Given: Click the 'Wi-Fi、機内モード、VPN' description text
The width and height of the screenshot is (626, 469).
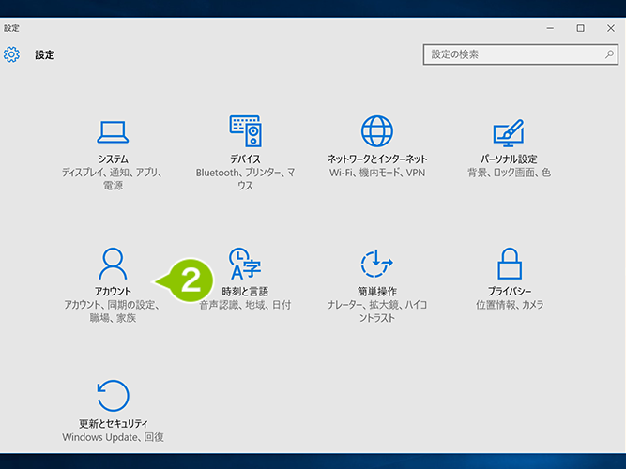Looking at the screenshot, I should 377,173.
